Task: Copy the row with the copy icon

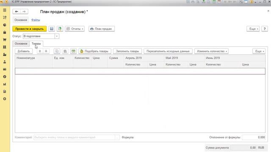Action: pos(57,51)
